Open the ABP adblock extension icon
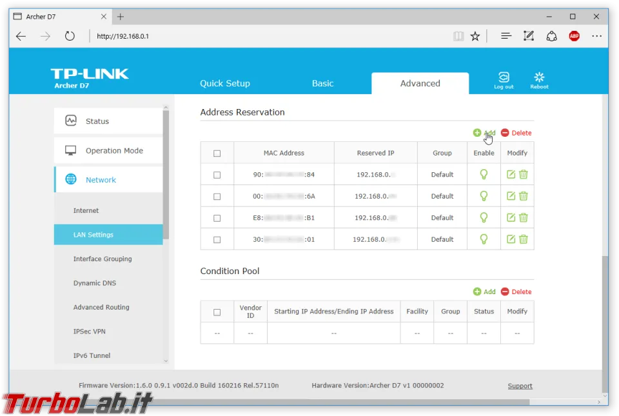The height and width of the screenshot is (416, 619). (x=575, y=36)
